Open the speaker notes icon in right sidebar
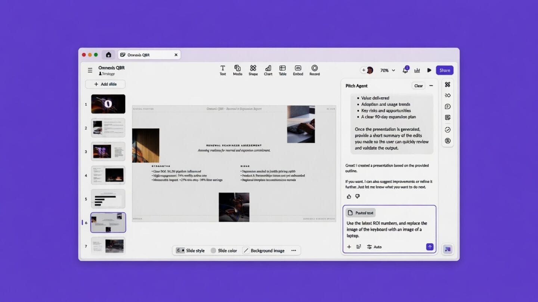Screen dimensions: 538x302 (x=448, y=117)
